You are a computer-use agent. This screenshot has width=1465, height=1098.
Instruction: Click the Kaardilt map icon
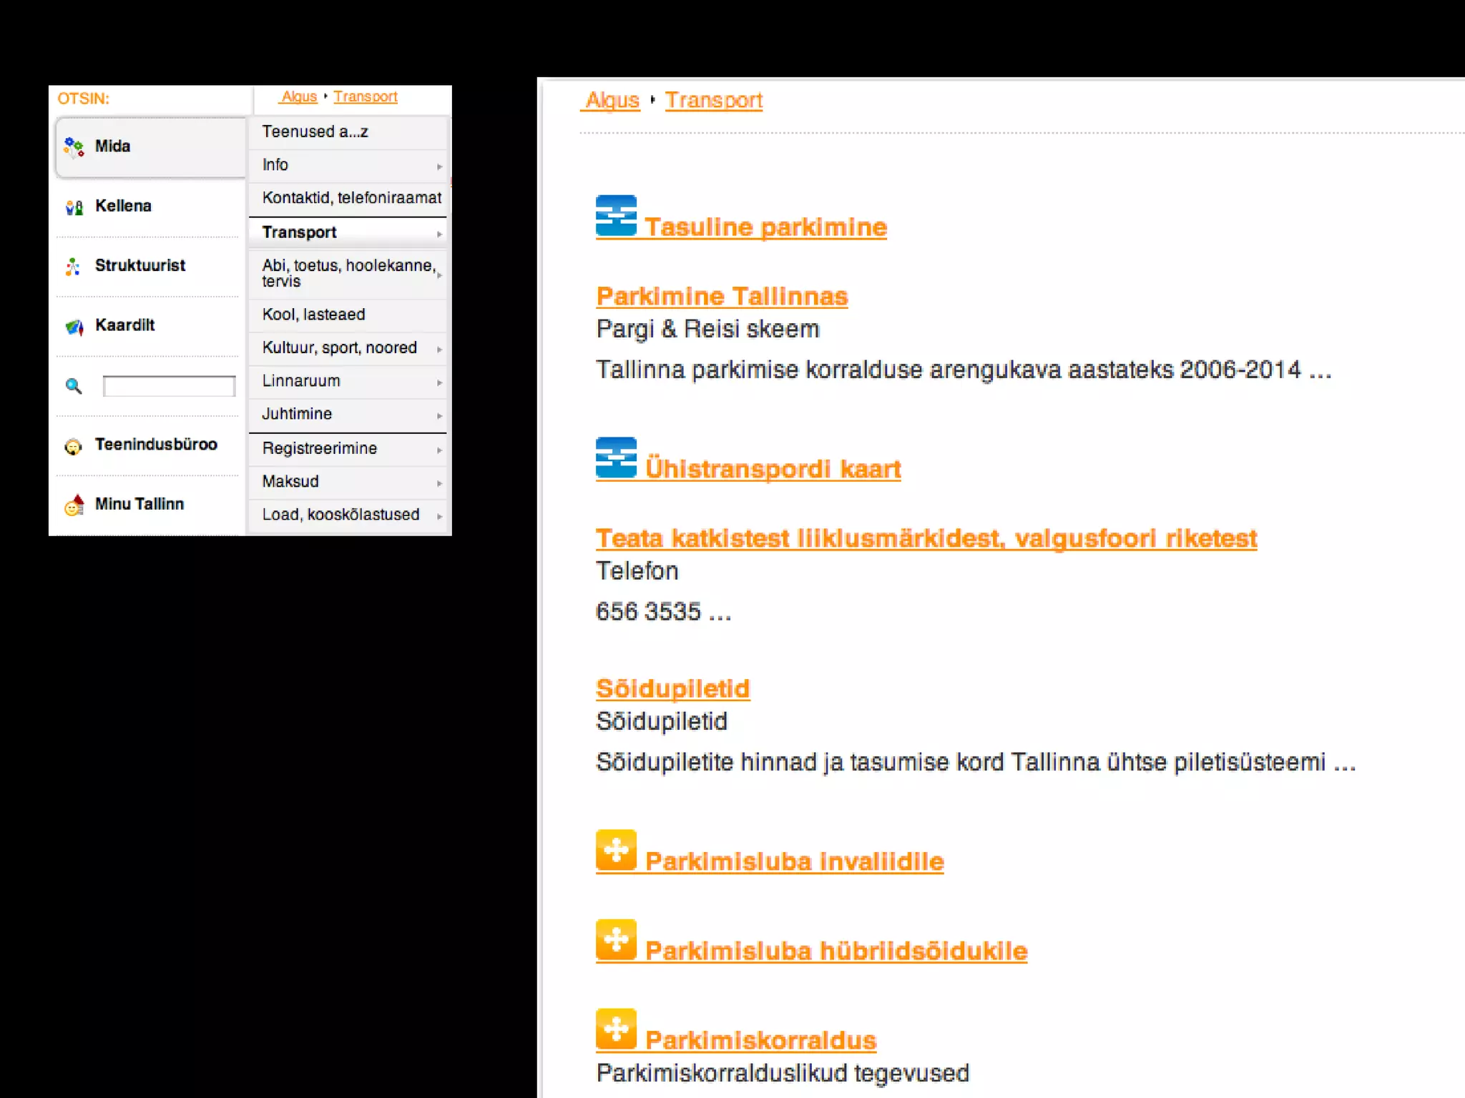point(74,327)
